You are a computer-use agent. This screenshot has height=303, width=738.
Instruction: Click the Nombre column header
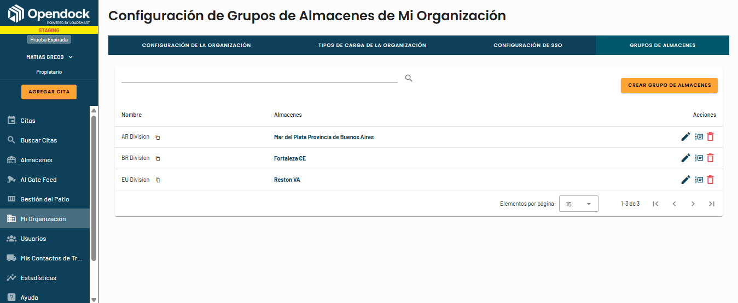pos(131,115)
